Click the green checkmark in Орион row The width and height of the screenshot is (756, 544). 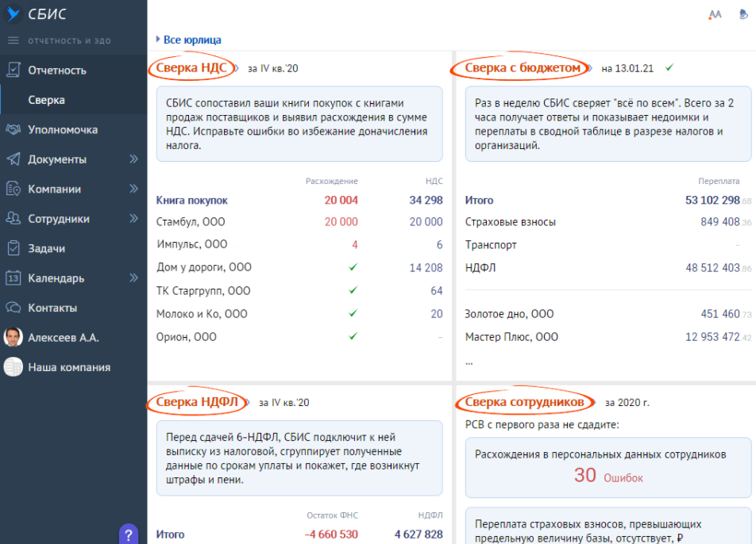point(353,336)
